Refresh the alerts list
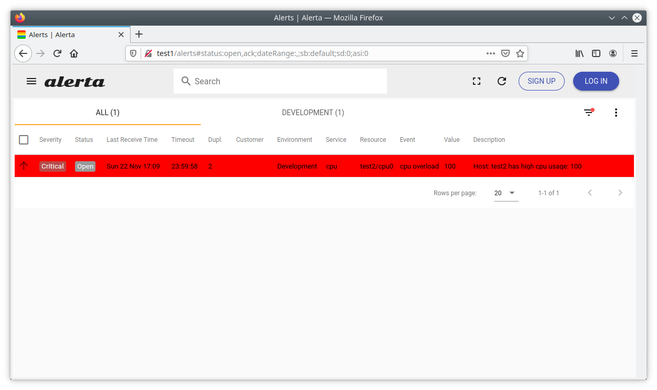Screen dimensions: 657x390 point(501,81)
